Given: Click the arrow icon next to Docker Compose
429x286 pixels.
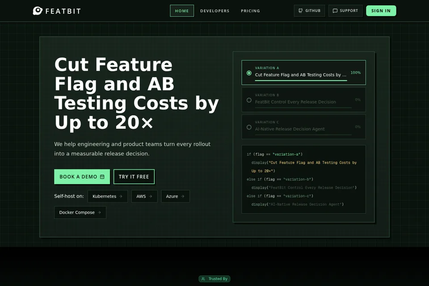Looking at the screenshot, I should click(99, 212).
